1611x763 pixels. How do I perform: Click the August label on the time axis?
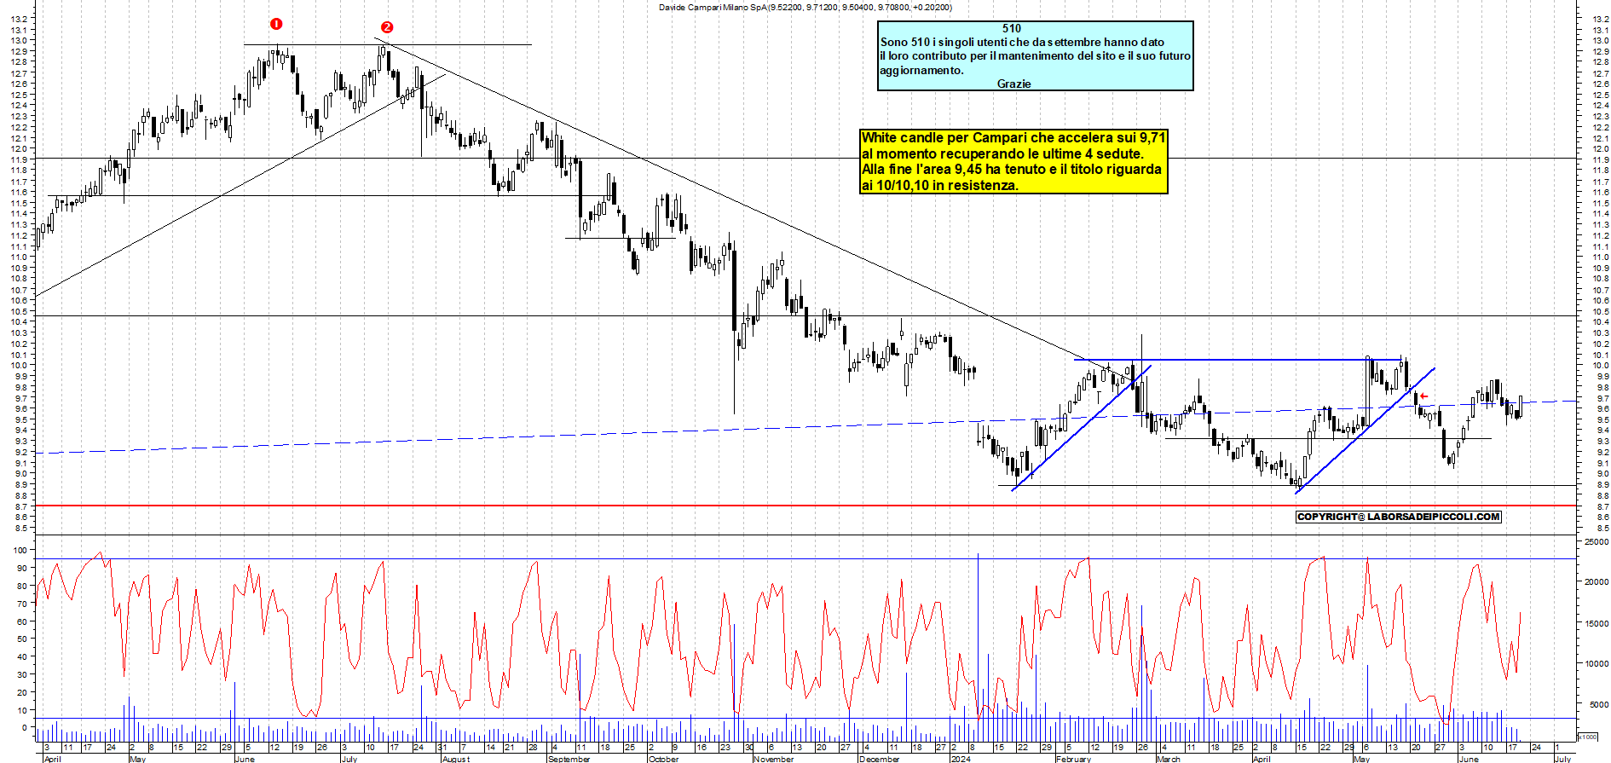click(x=456, y=759)
